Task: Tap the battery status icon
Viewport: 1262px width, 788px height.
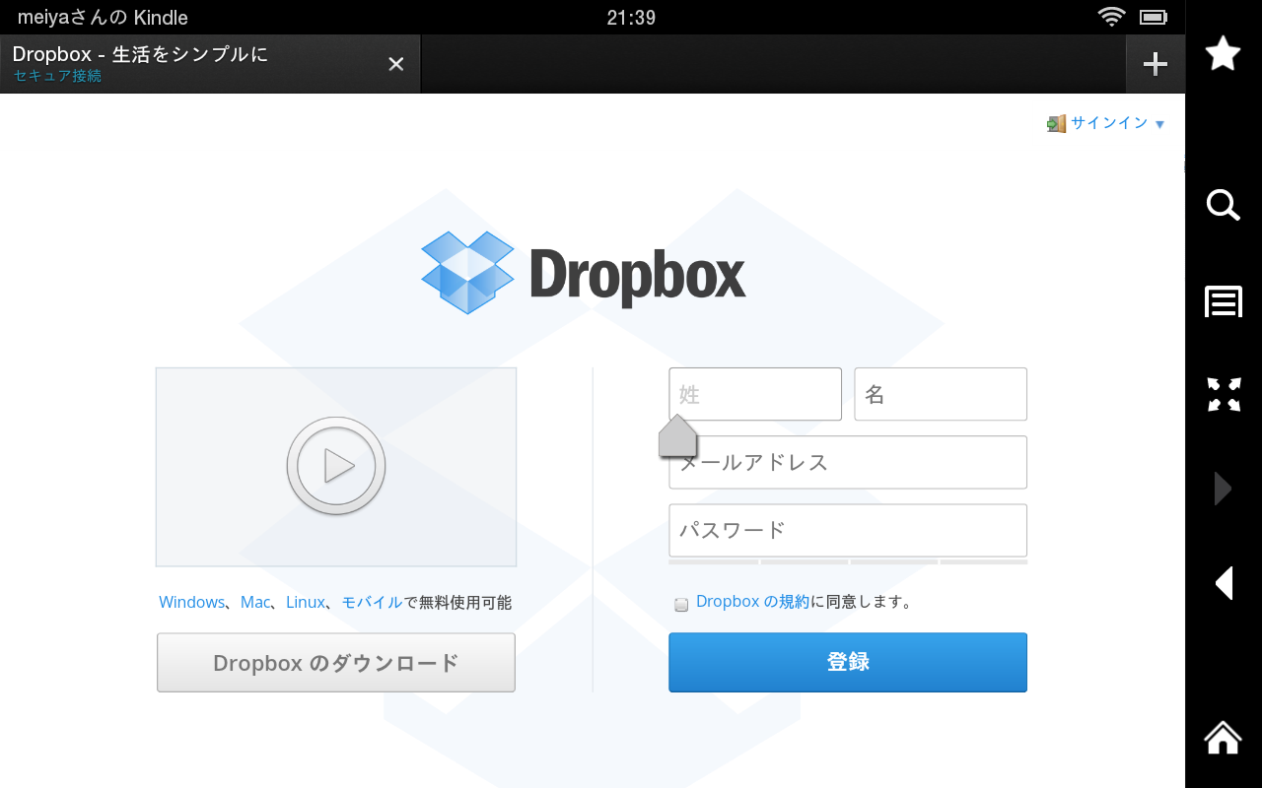Action: (1153, 17)
